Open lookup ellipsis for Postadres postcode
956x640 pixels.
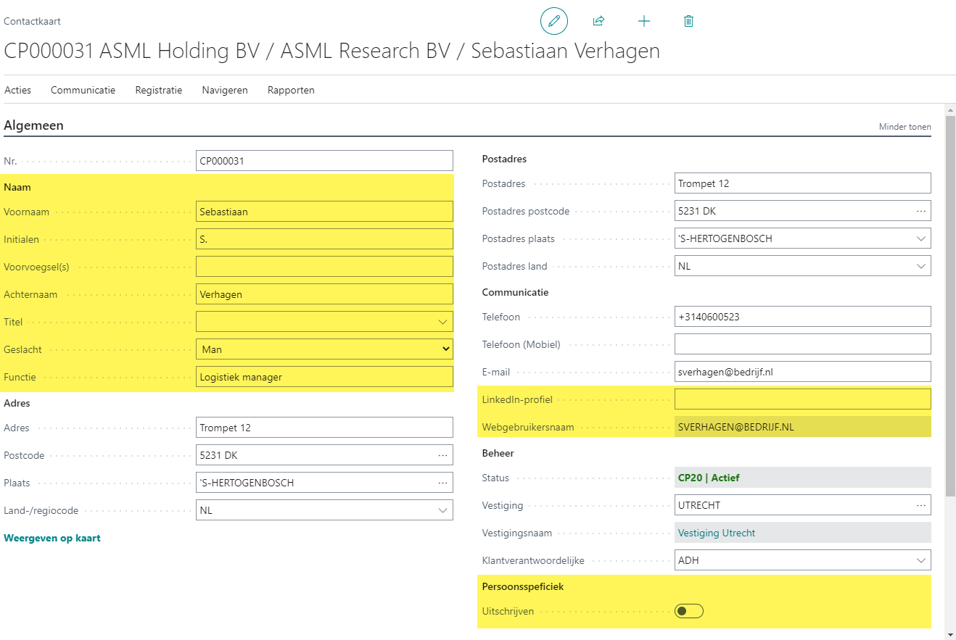point(921,211)
